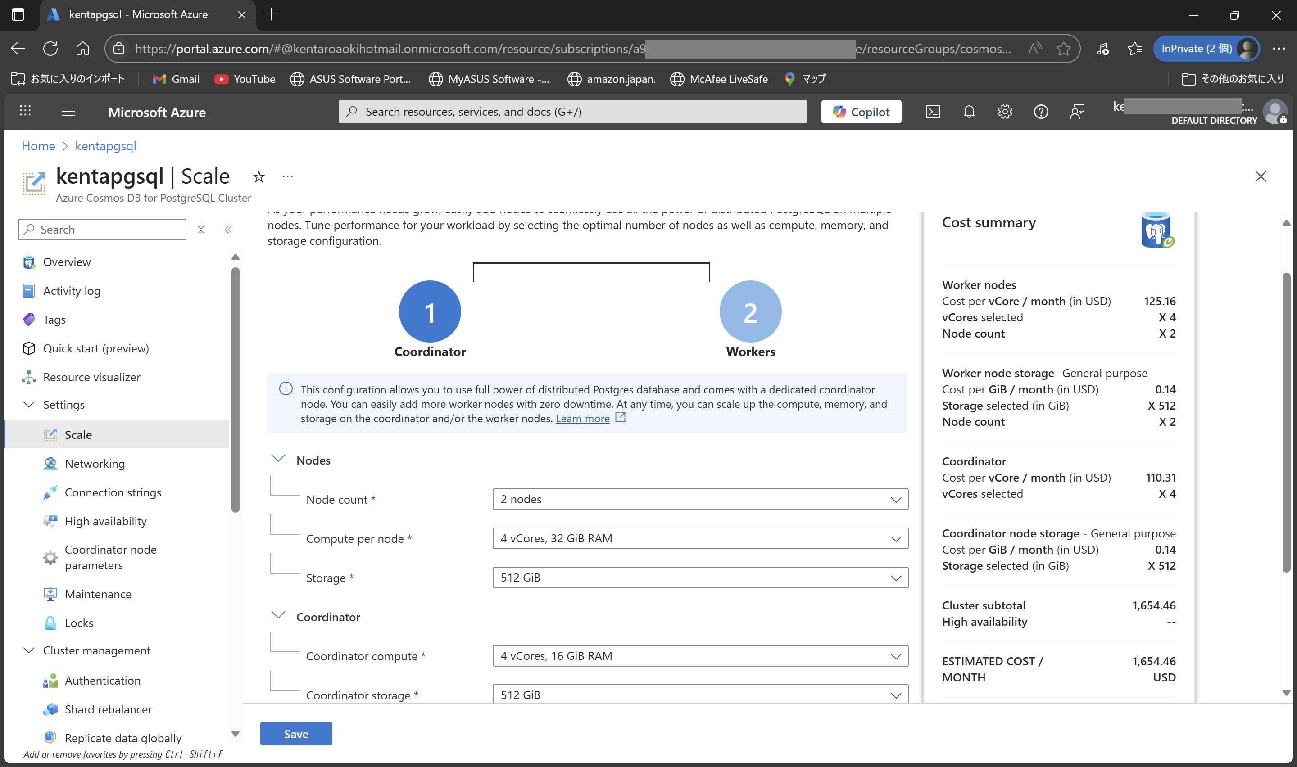Open the Resource visualizer

point(91,377)
